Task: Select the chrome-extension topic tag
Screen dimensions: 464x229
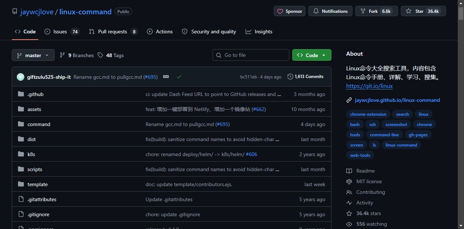Action: [368, 114]
